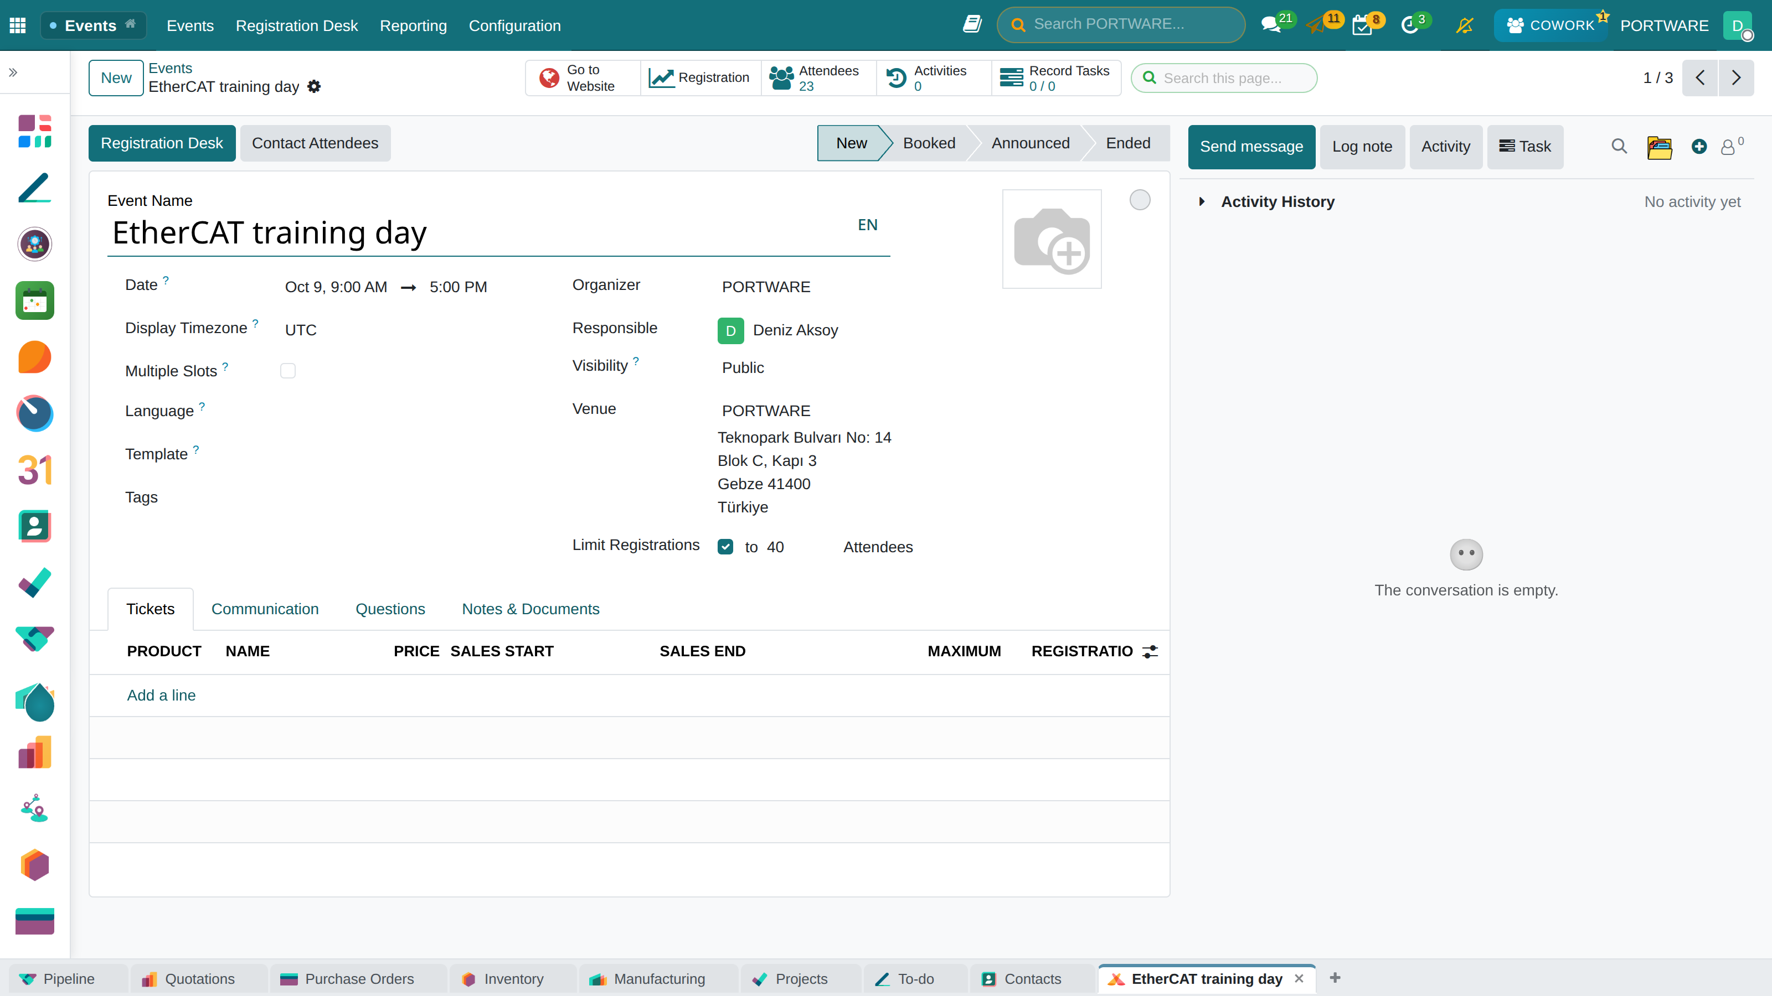Toggle the kanban state circle indicator
Image resolution: width=1772 pixels, height=996 pixels.
[x=1140, y=199]
